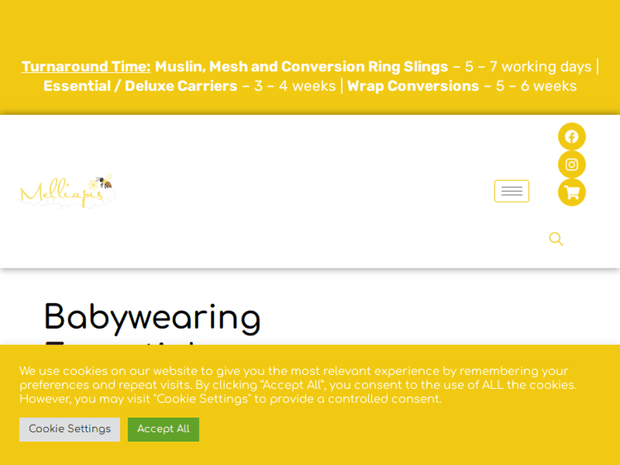Click the underlined Turnaround Time label
620x465 pixels.
86,67
